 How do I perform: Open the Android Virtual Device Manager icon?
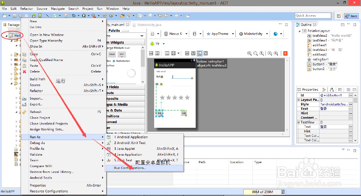(40, 16)
